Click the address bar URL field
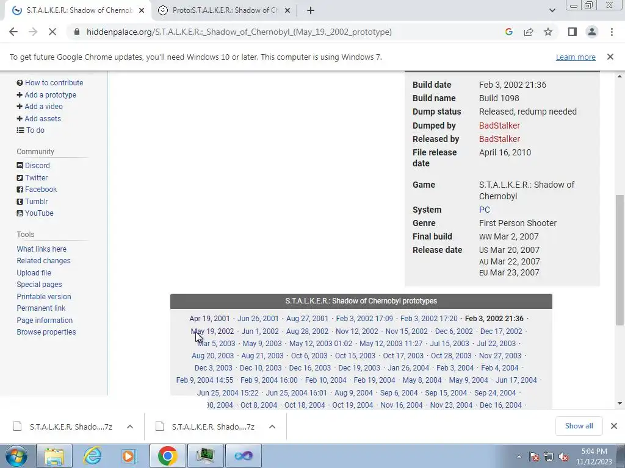 coord(239,32)
